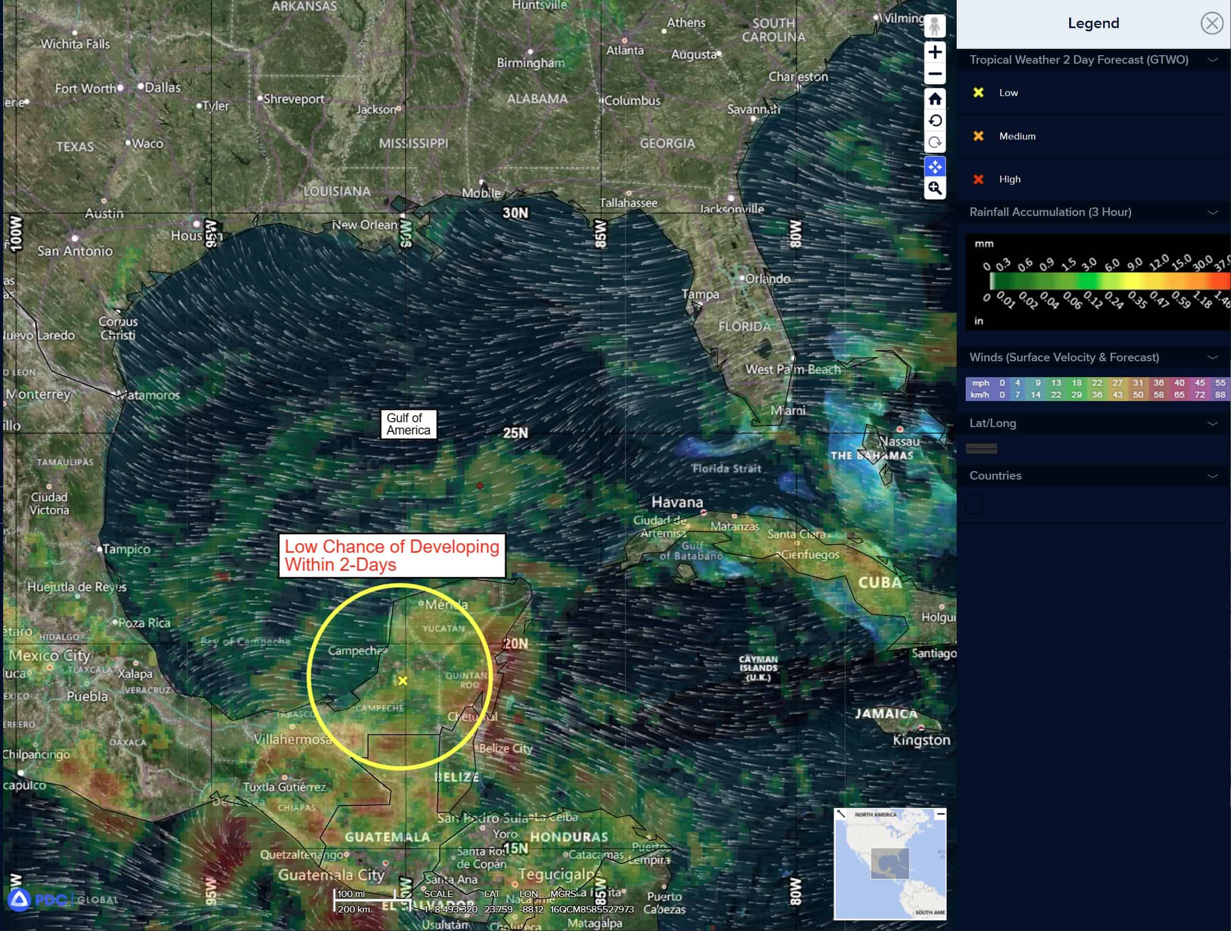The height and width of the screenshot is (931, 1231).
Task: Go to the next map extent
Action: [x=935, y=143]
